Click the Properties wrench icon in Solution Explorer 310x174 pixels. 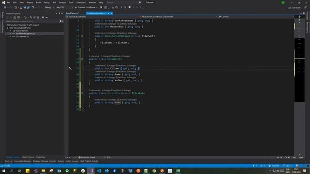pyautogui.click(x=43, y=17)
